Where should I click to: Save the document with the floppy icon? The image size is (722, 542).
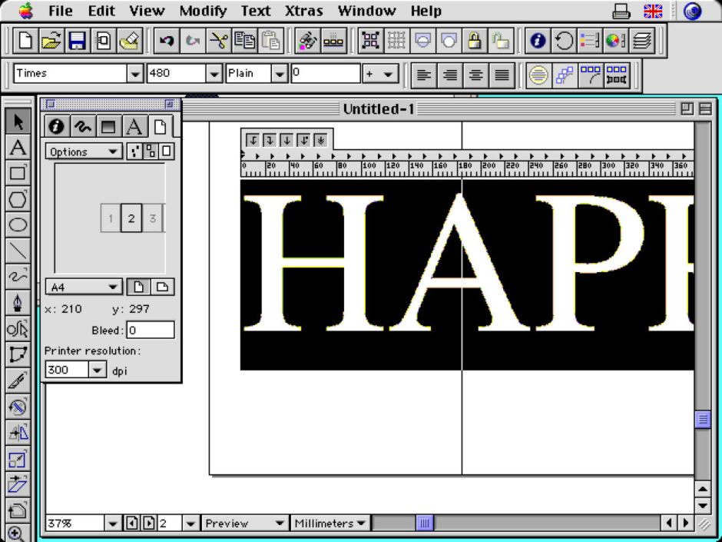(x=77, y=41)
